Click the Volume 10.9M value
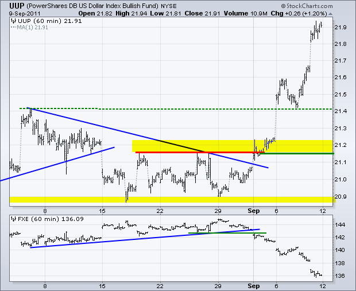Viewport: 356px width, 291px height. (x=245, y=13)
